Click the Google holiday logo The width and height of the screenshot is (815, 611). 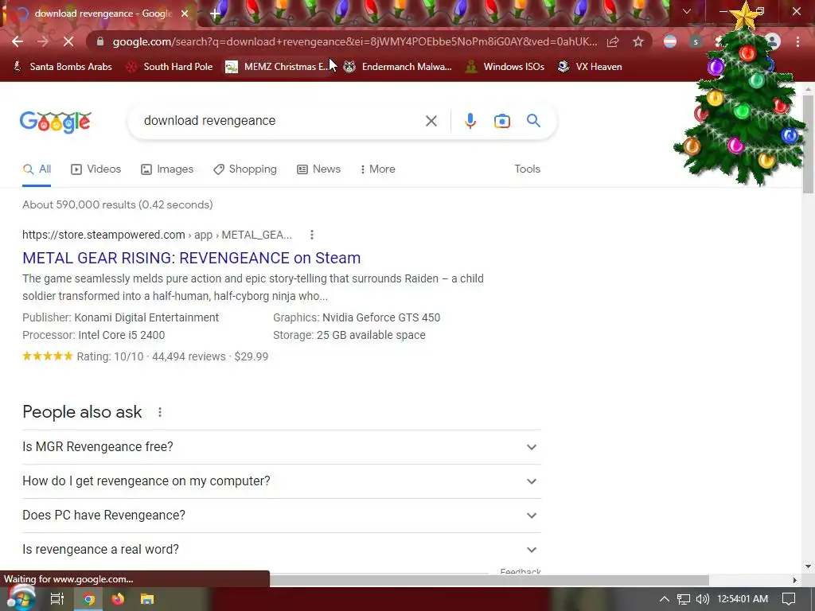click(56, 122)
